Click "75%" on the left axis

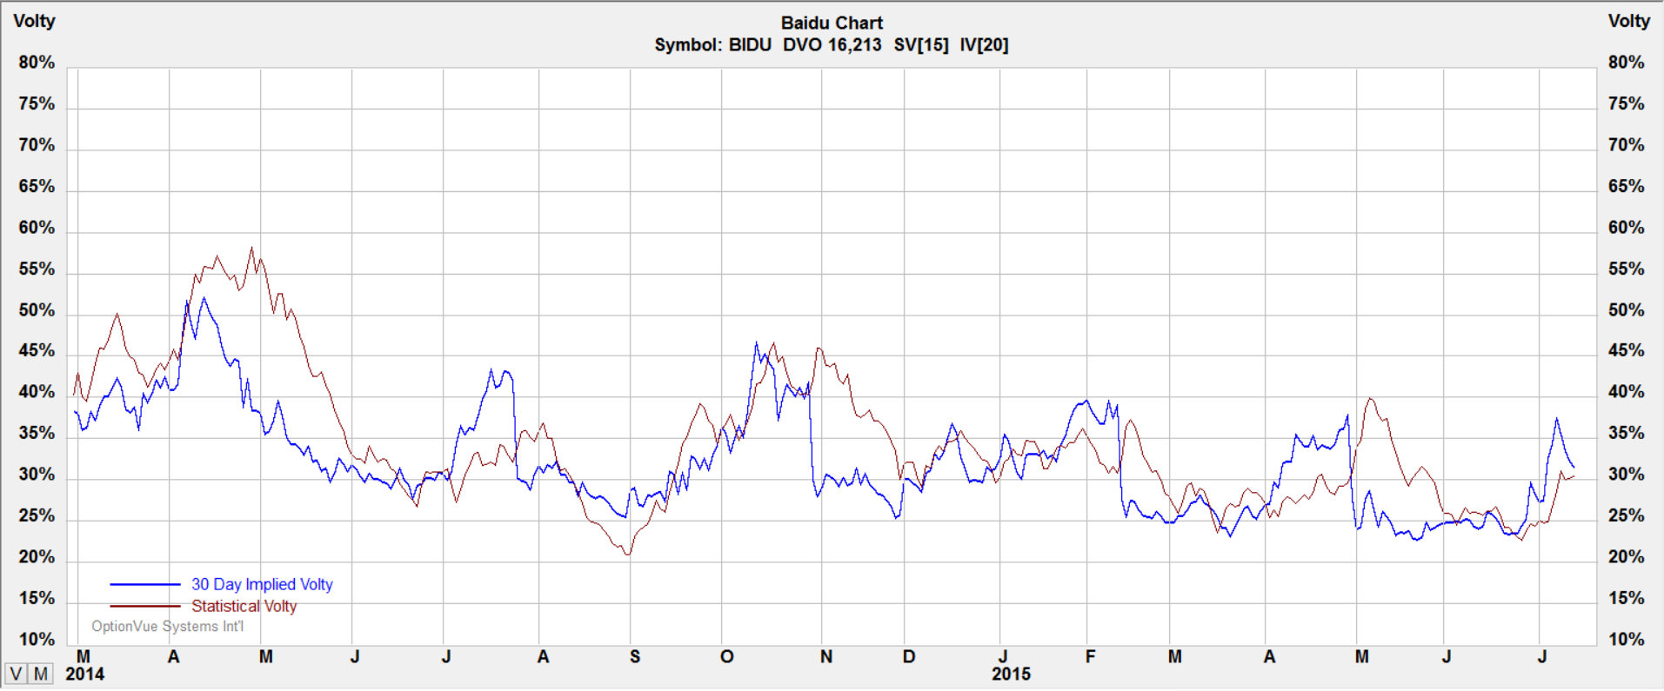pos(37,104)
